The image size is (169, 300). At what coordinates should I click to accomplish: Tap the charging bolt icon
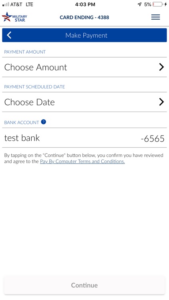point(165,4)
